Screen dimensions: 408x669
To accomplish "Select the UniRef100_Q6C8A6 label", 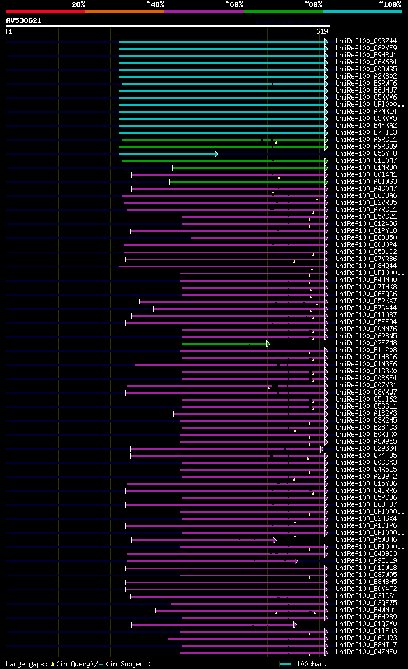I will coord(366,196).
